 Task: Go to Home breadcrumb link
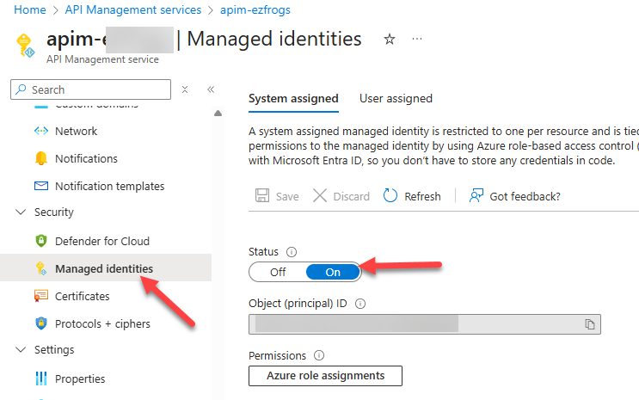30,9
